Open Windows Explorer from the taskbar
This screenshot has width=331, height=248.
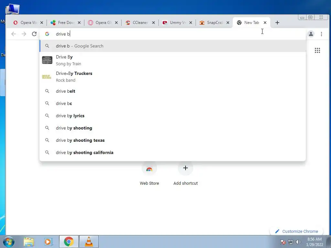tap(29, 242)
